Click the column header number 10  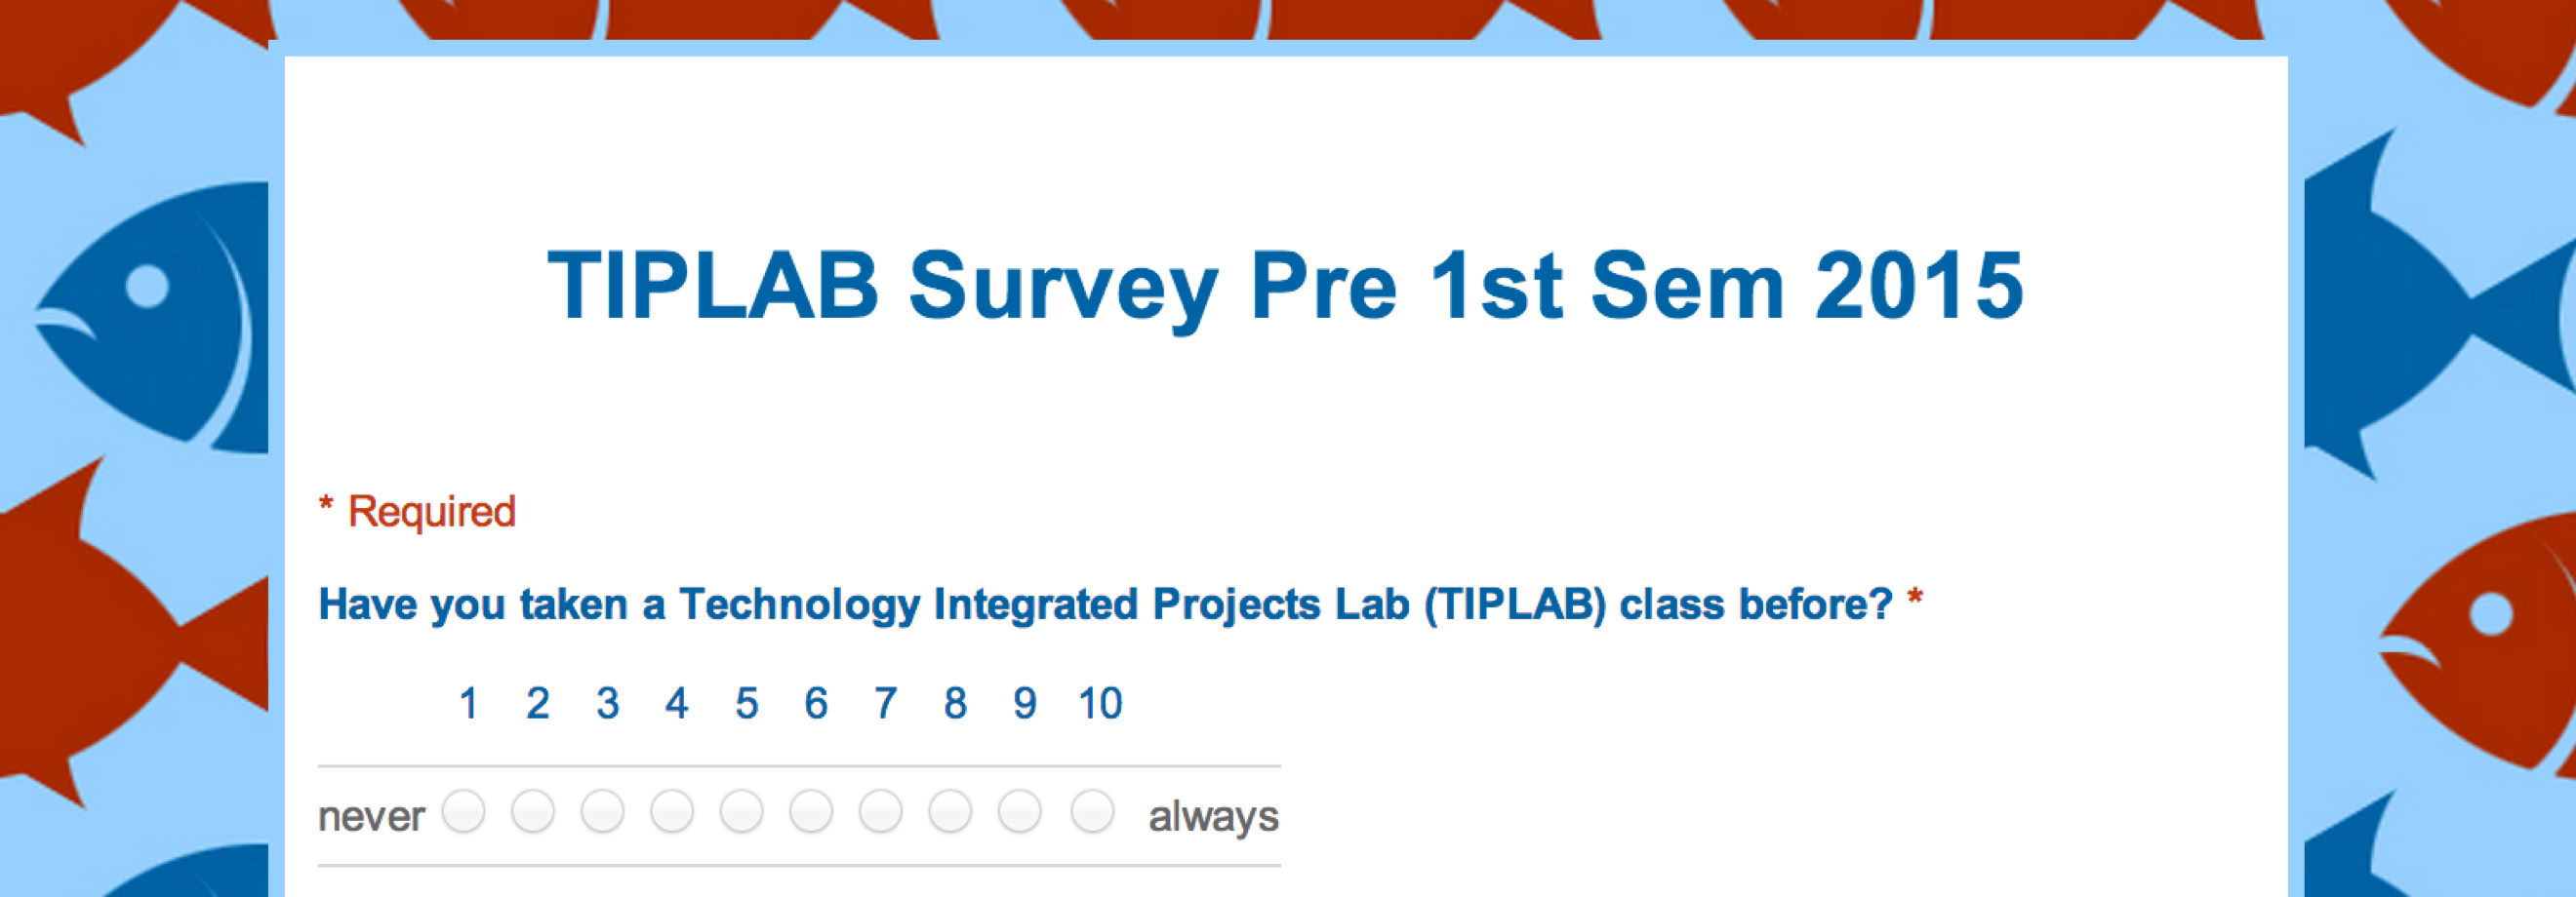click(1100, 703)
